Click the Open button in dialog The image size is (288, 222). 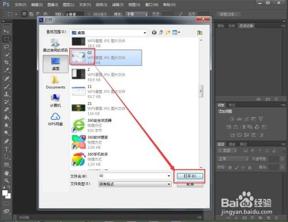pyautogui.click(x=190, y=176)
